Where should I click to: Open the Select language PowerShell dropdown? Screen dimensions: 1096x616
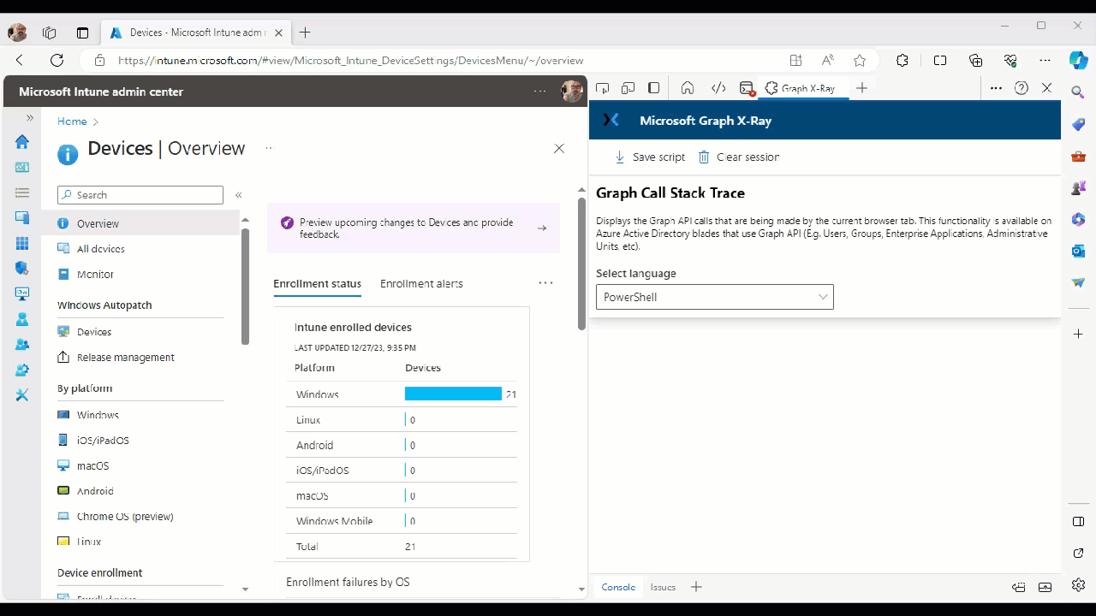click(x=715, y=297)
